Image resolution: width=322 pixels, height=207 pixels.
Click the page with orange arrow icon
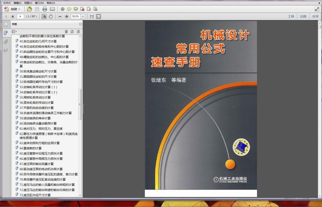(89, 9)
